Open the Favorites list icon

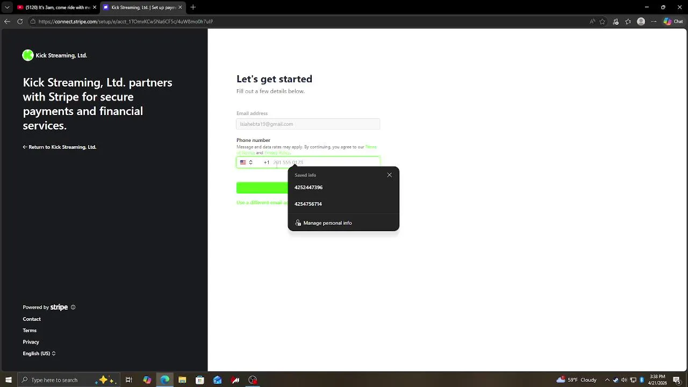click(x=628, y=21)
